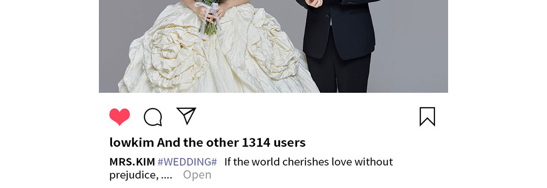547x188 pixels.
Task: Click the groom's black suit jacket
Action: [x=339, y=26]
